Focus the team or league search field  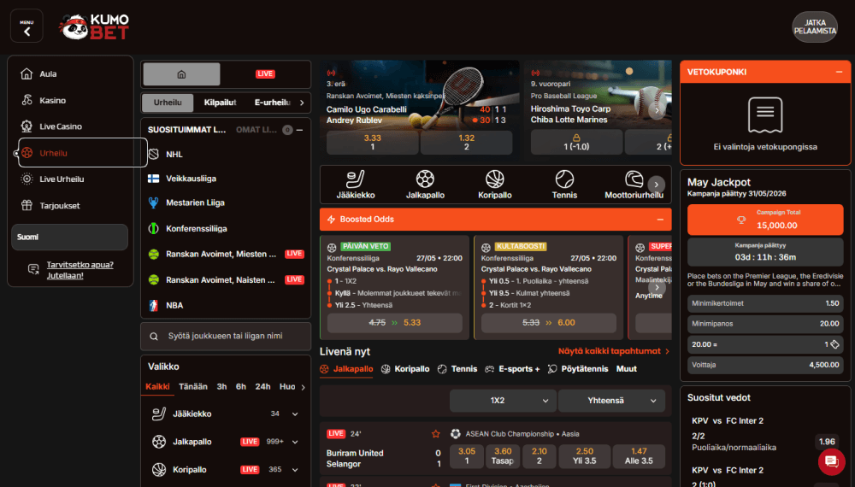coord(226,336)
